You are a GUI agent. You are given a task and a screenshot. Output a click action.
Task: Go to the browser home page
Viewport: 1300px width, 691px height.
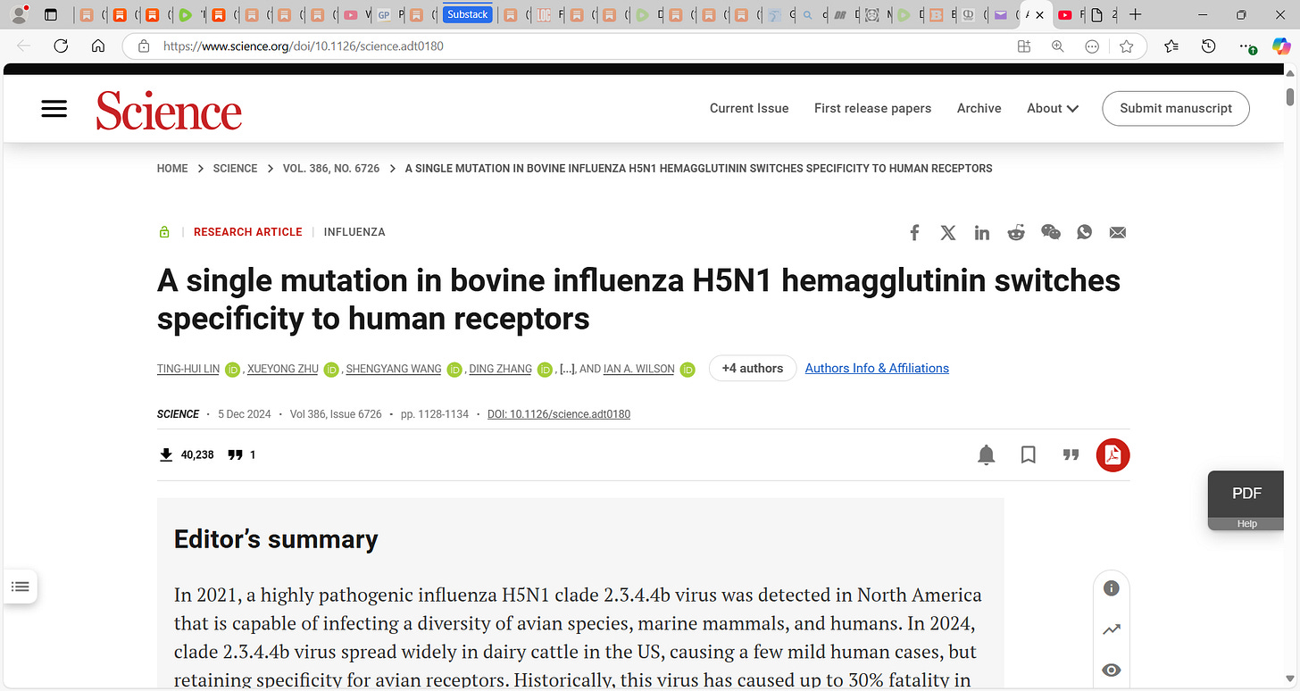point(98,46)
